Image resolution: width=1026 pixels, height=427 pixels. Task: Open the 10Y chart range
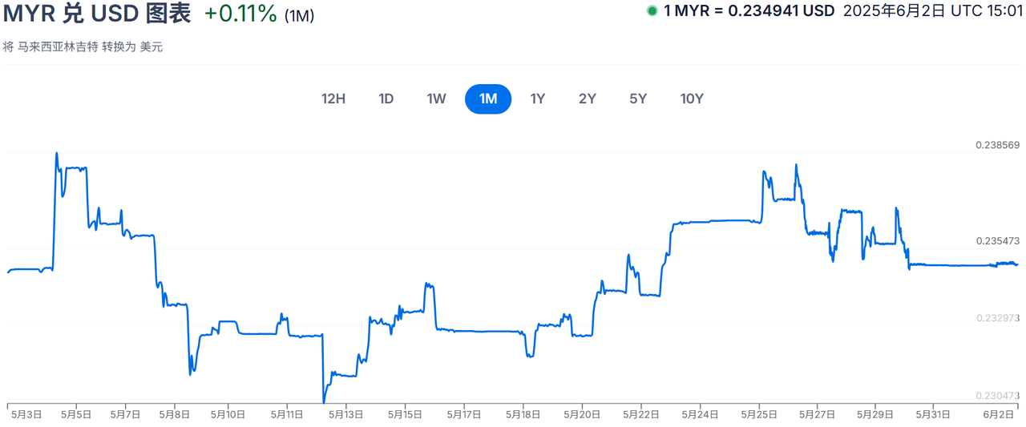691,99
